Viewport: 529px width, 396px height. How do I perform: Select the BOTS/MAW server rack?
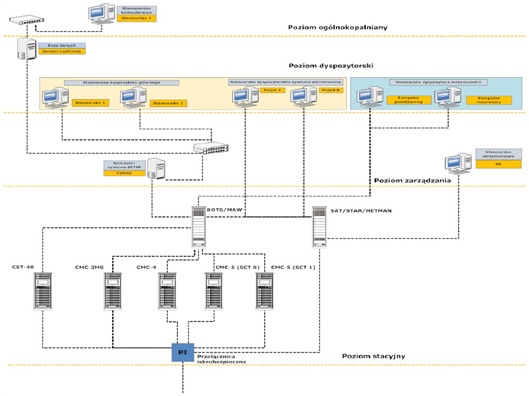pos(198,227)
